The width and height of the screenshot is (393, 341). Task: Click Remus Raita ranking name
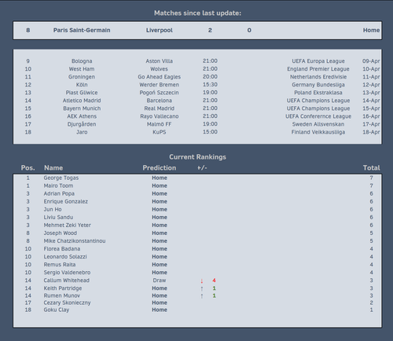[60, 264]
